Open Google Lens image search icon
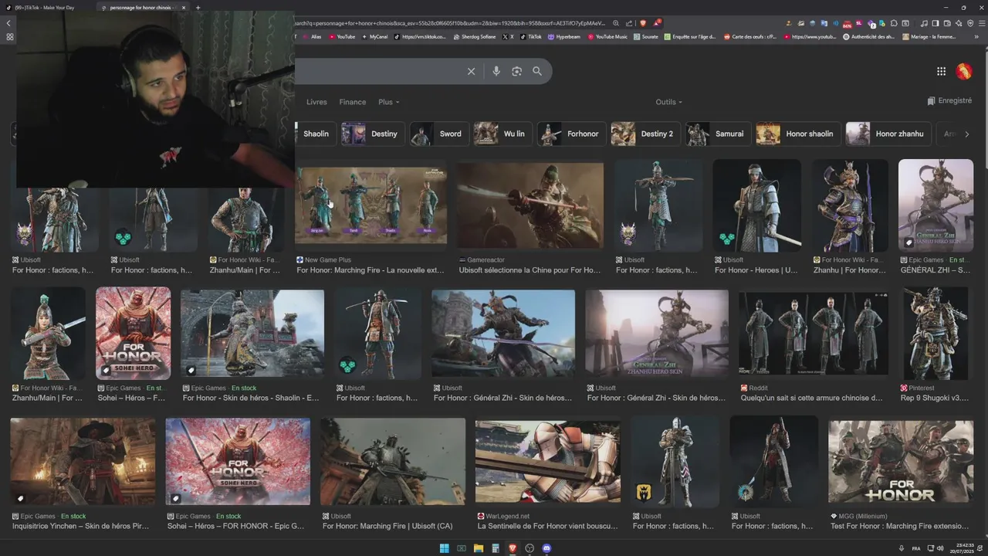 tap(516, 71)
